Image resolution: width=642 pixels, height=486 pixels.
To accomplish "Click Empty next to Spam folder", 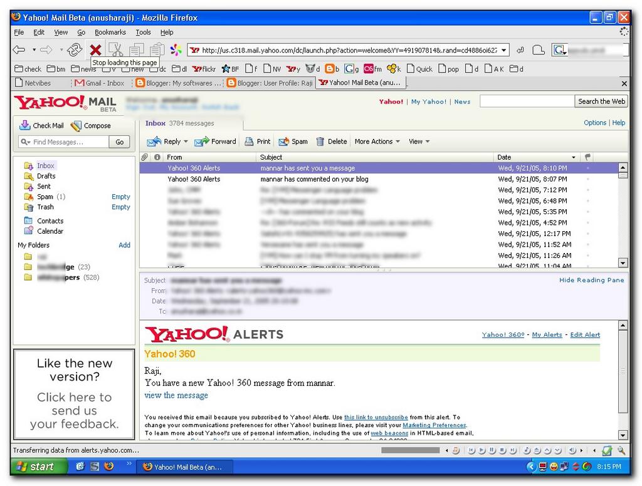I will (x=121, y=197).
